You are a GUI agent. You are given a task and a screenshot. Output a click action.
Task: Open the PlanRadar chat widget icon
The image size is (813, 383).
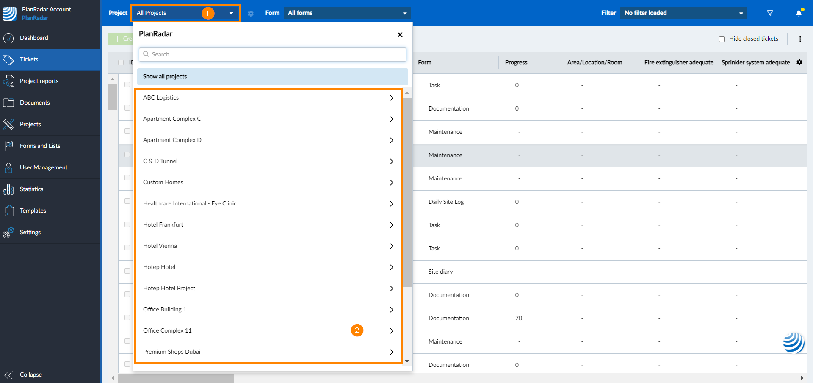pos(794,342)
